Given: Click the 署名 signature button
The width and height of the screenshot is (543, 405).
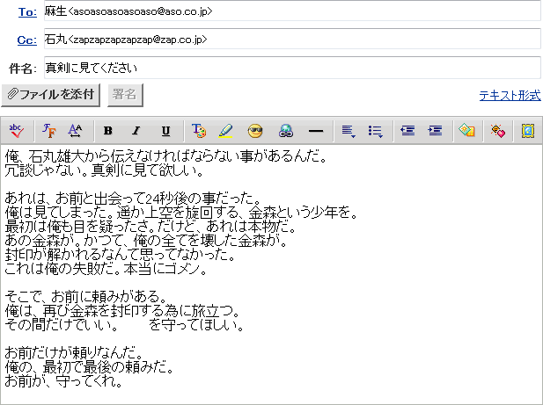Looking at the screenshot, I should pyautogui.click(x=125, y=94).
